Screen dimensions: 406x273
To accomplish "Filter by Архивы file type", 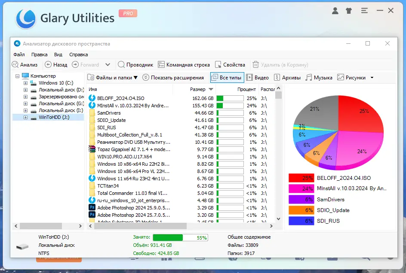I will tap(287, 77).
